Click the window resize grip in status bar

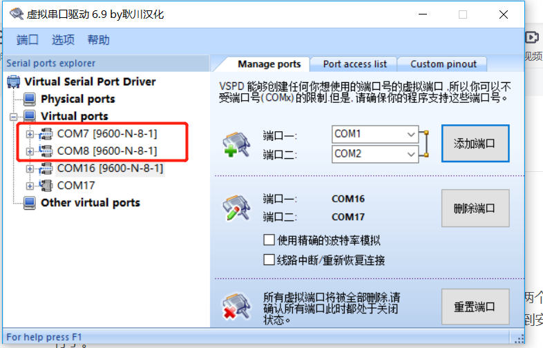click(x=519, y=338)
